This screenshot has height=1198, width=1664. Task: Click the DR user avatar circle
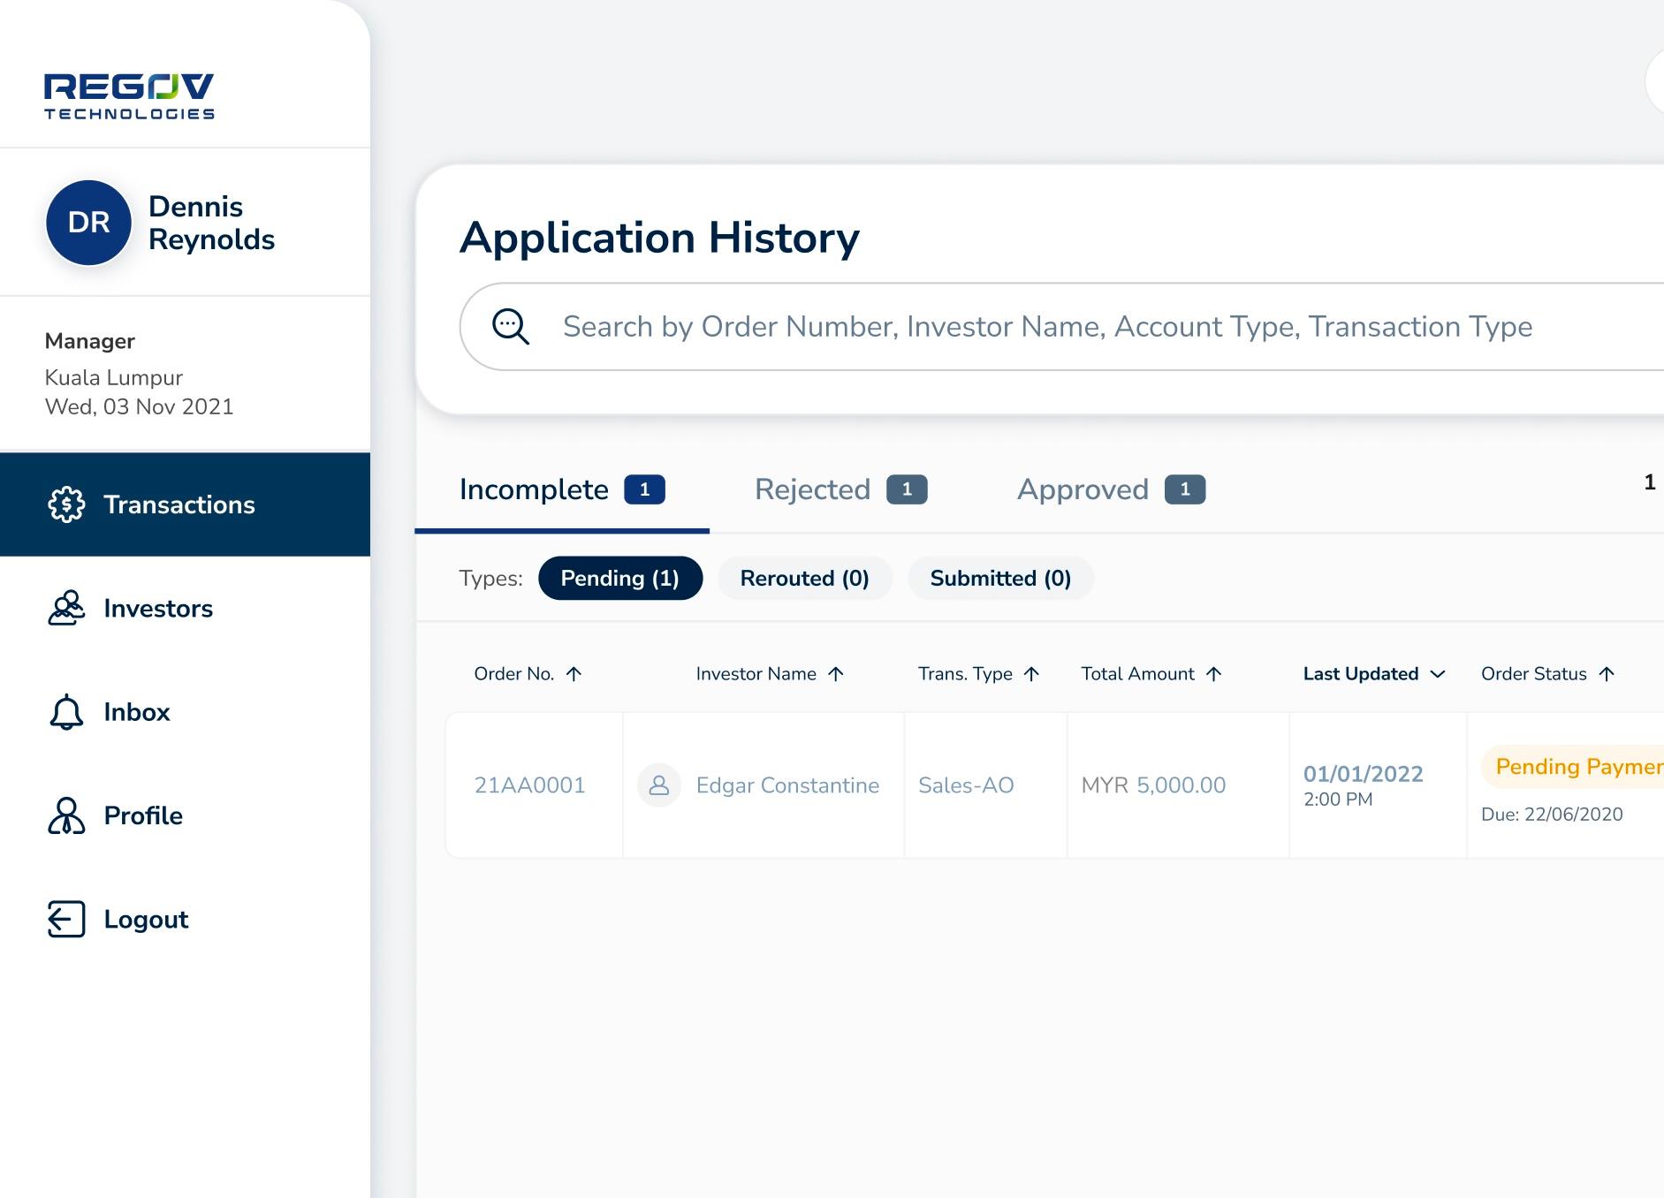click(x=88, y=223)
